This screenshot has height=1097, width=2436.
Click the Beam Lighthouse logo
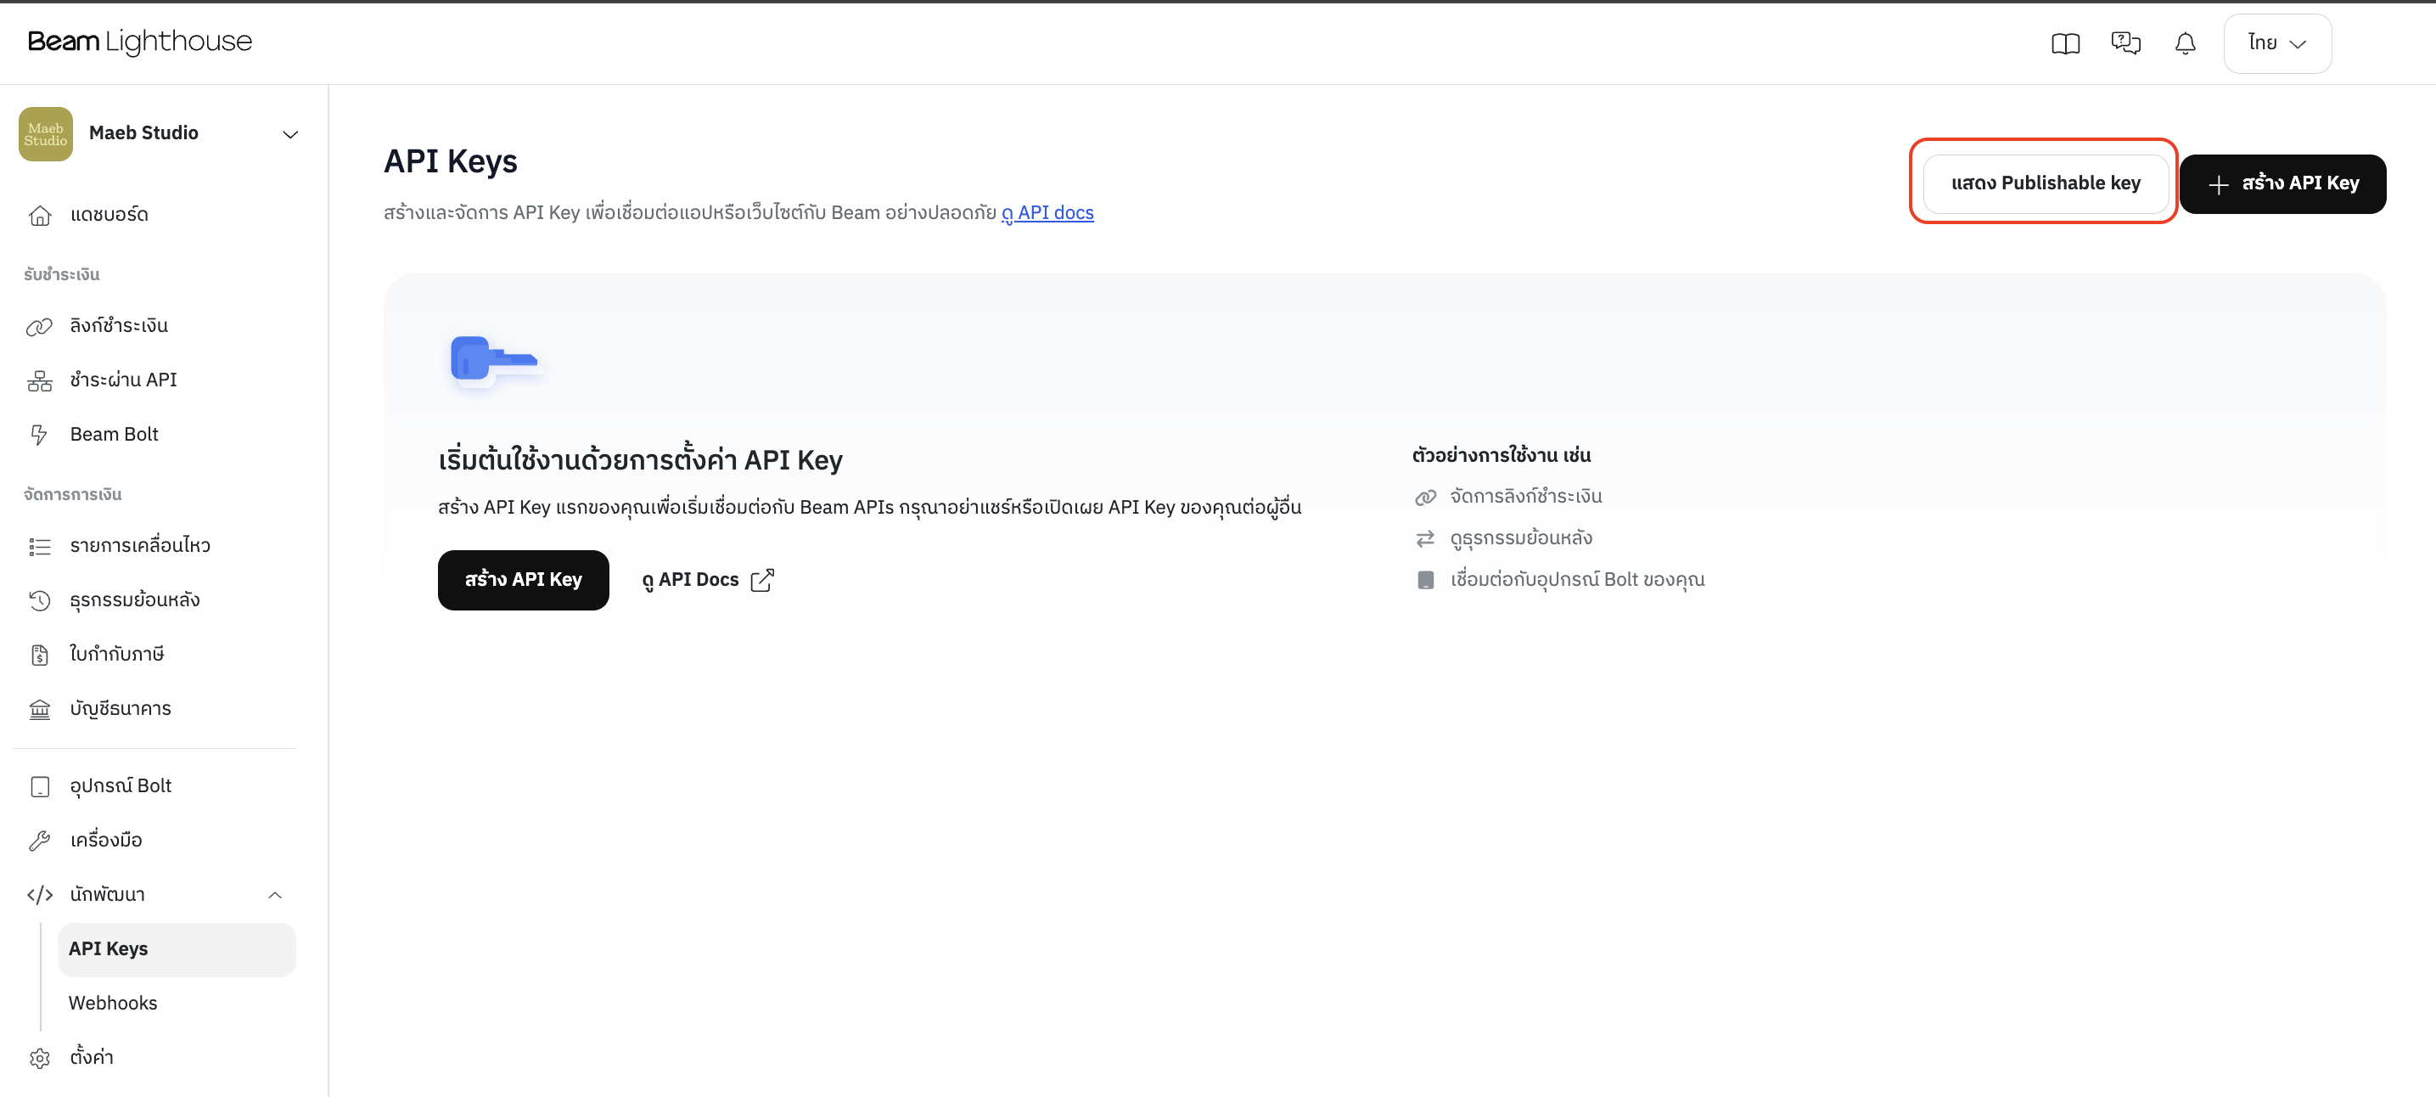140,42
